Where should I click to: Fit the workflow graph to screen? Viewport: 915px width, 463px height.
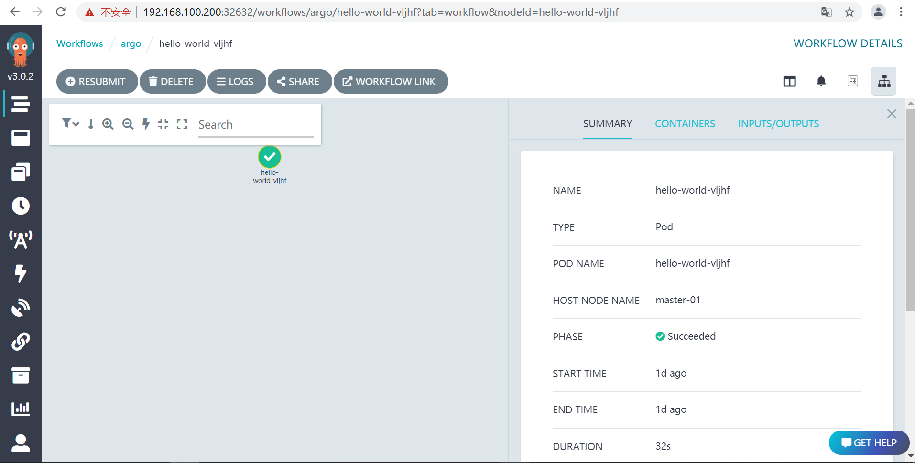tap(182, 124)
